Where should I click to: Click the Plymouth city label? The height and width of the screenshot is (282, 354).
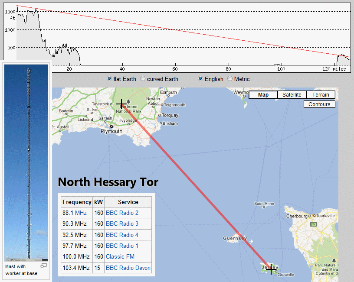tap(111, 131)
